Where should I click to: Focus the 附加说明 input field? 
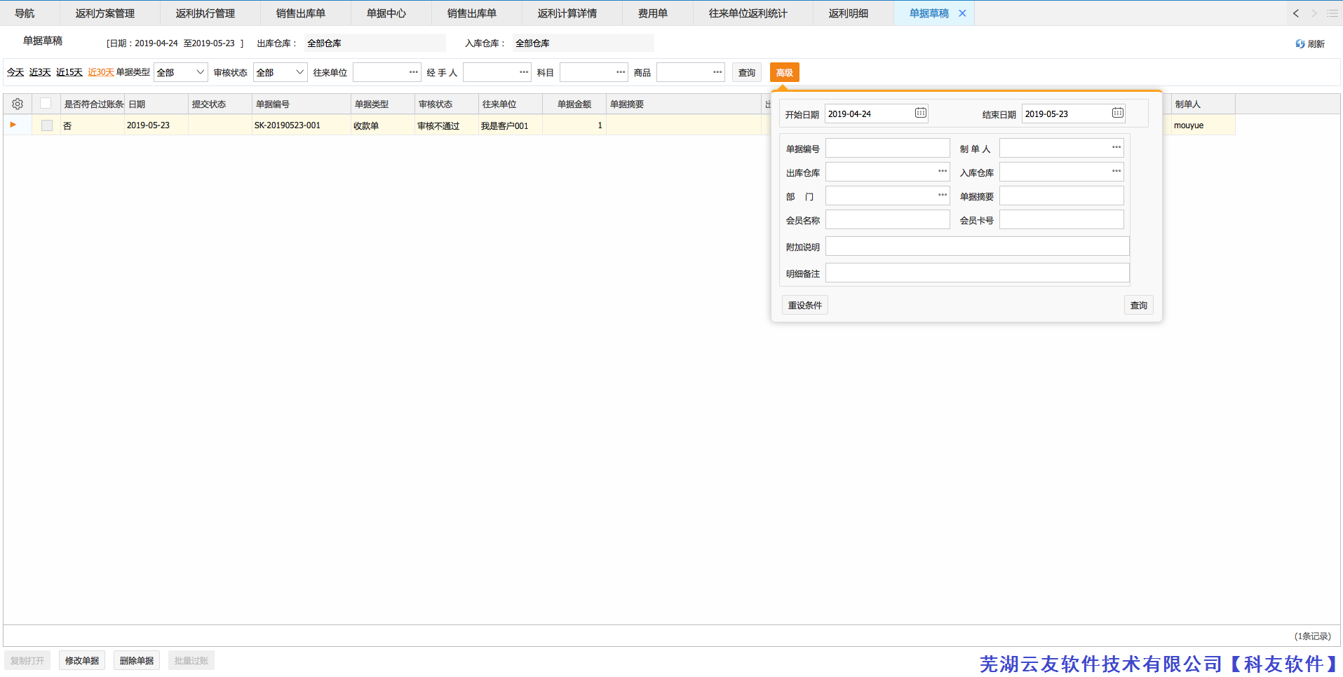click(x=978, y=246)
